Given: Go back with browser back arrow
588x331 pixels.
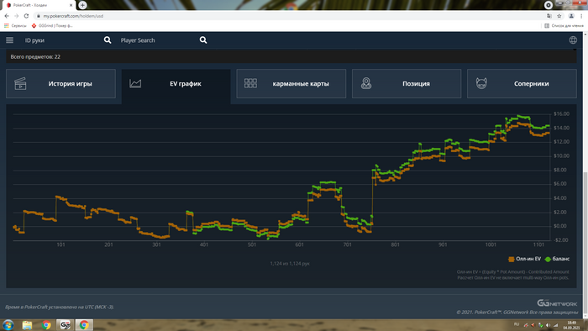Looking at the screenshot, I should click(7, 16).
